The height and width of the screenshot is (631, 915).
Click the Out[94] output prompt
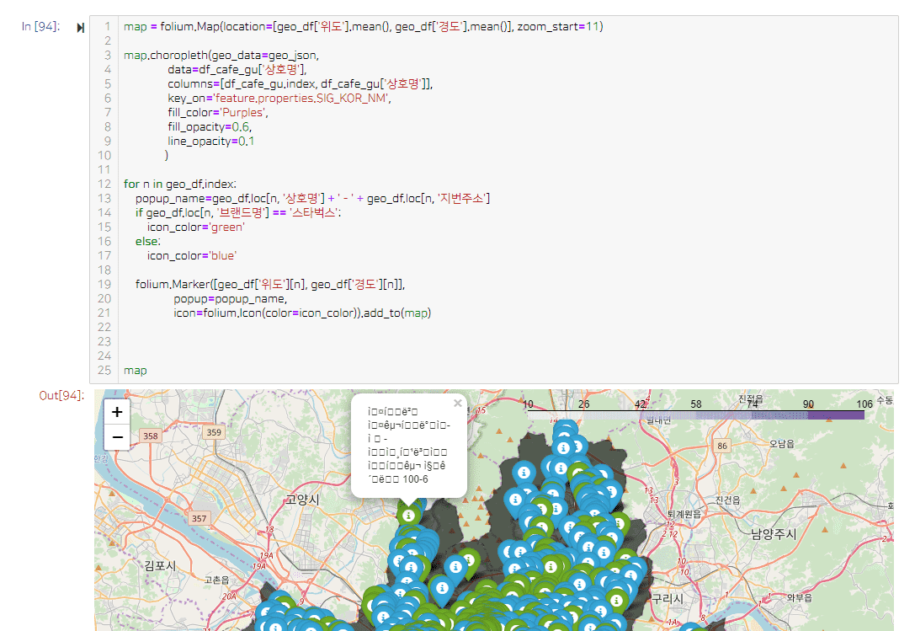[x=61, y=396]
